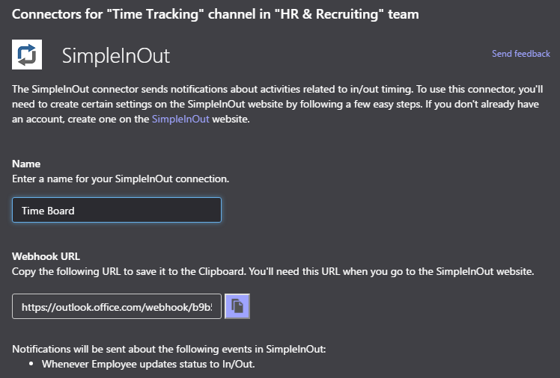Image resolution: width=560 pixels, height=378 pixels.
Task: Click the connector description paragraph
Action: pyautogui.click(x=278, y=104)
